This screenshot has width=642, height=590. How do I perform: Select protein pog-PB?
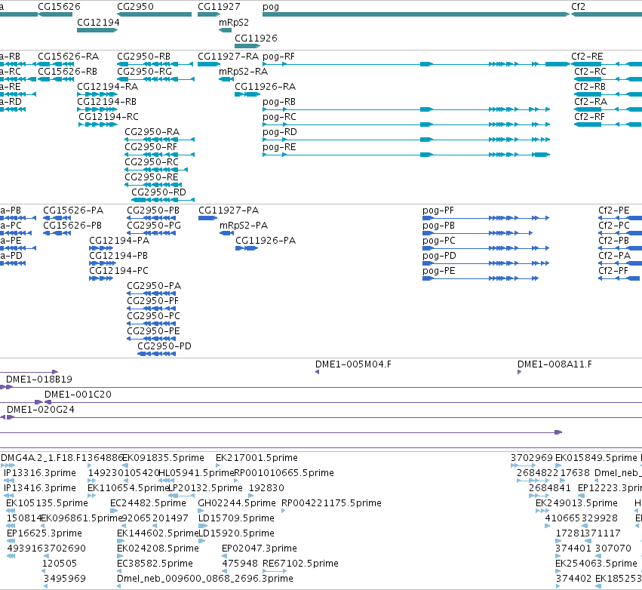(478, 233)
